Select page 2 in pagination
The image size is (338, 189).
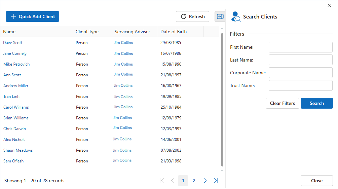coord(194,181)
